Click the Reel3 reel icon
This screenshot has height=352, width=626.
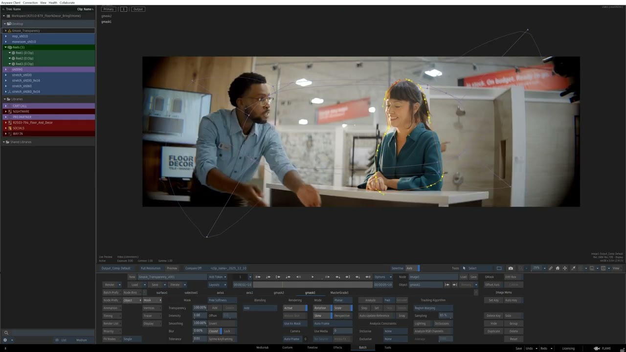(13, 64)
